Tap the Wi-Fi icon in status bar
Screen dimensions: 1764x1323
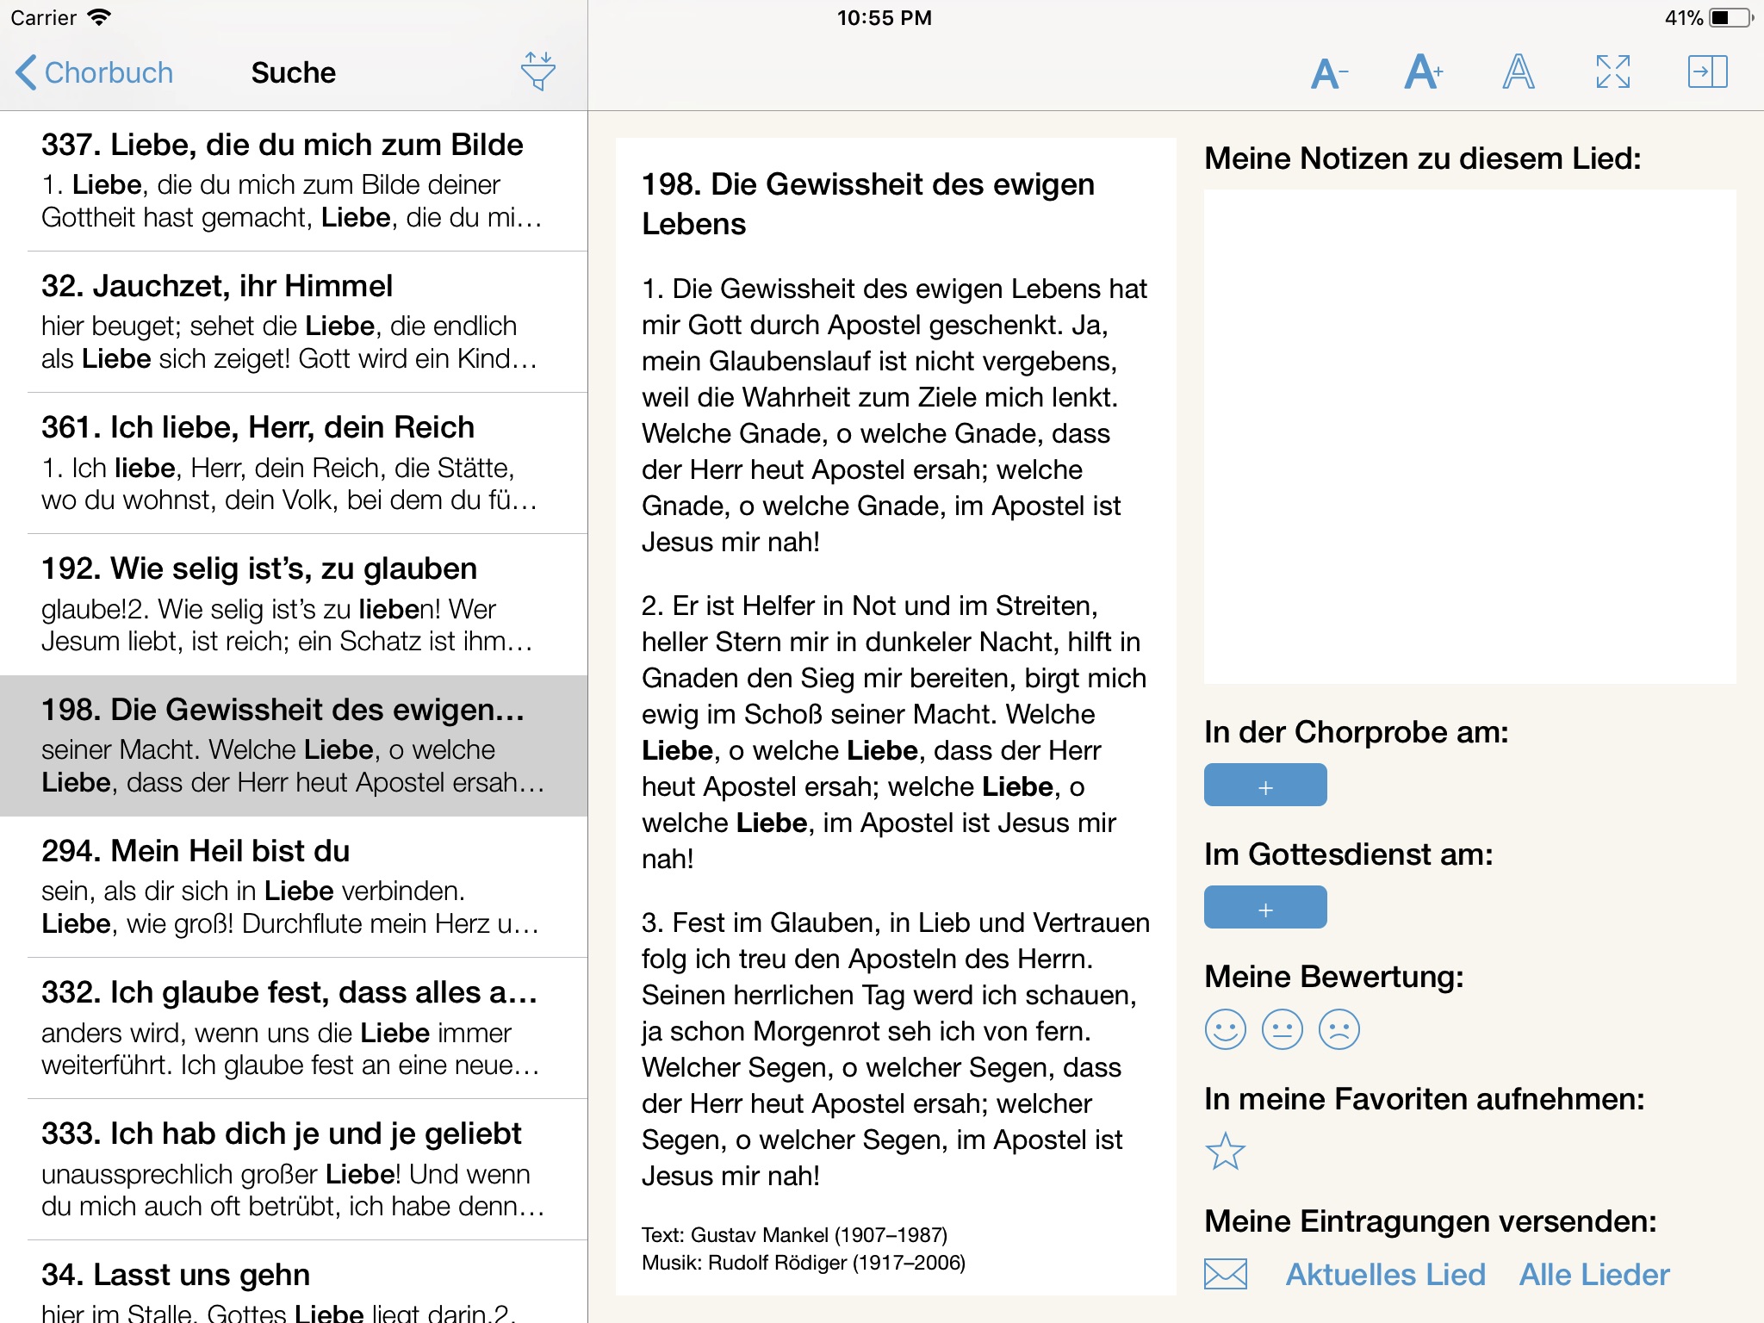100,17
